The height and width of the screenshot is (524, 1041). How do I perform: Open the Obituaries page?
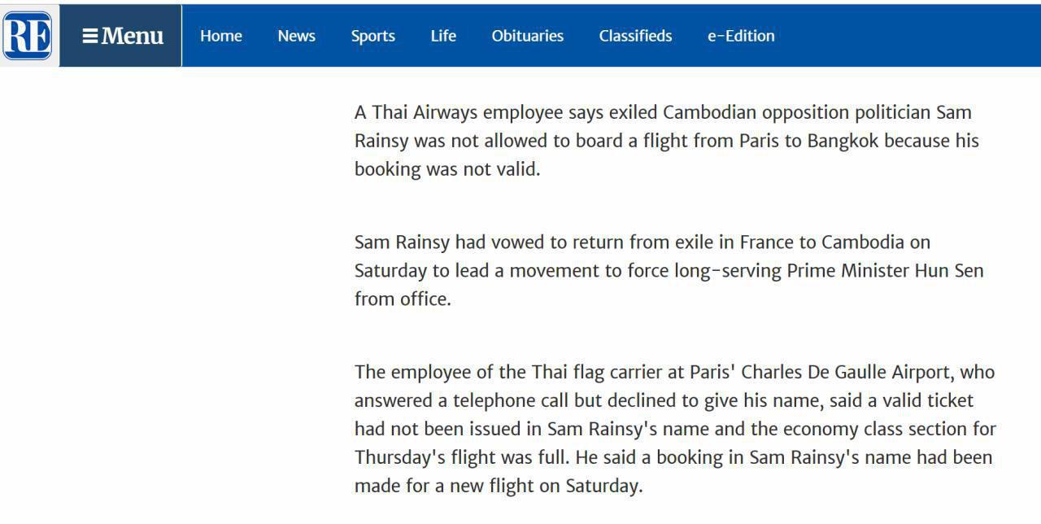528,36
